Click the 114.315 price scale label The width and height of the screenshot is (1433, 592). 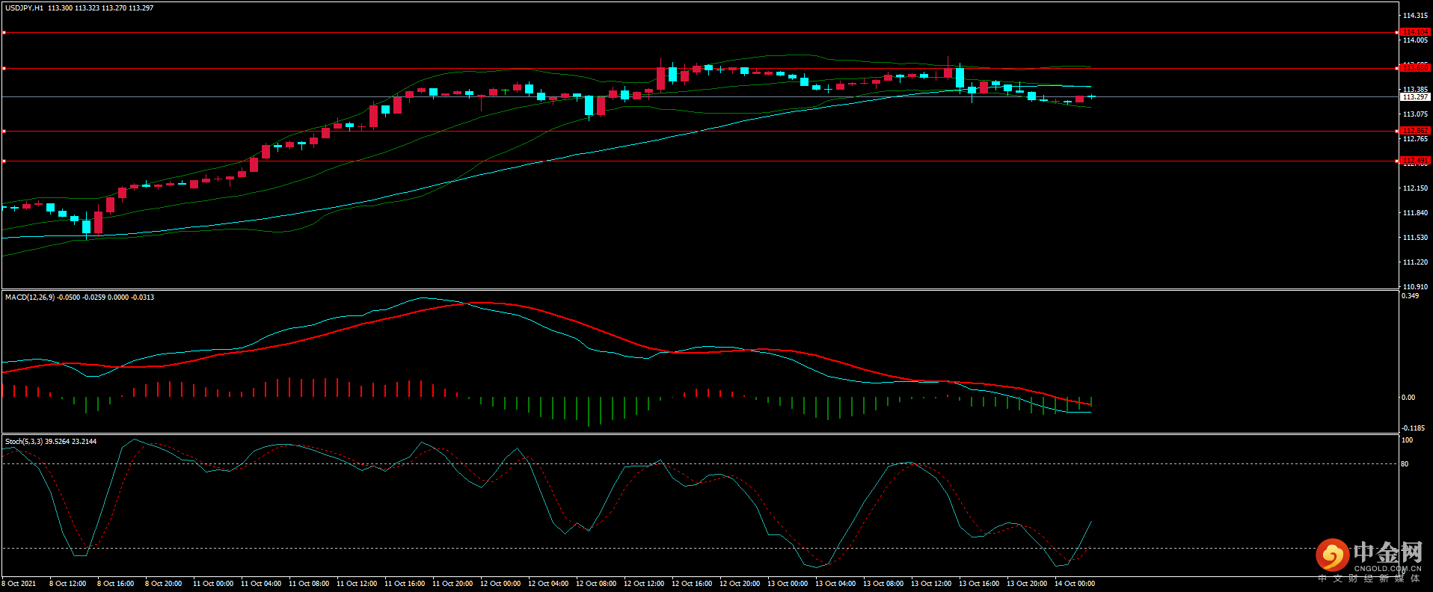1415,16
